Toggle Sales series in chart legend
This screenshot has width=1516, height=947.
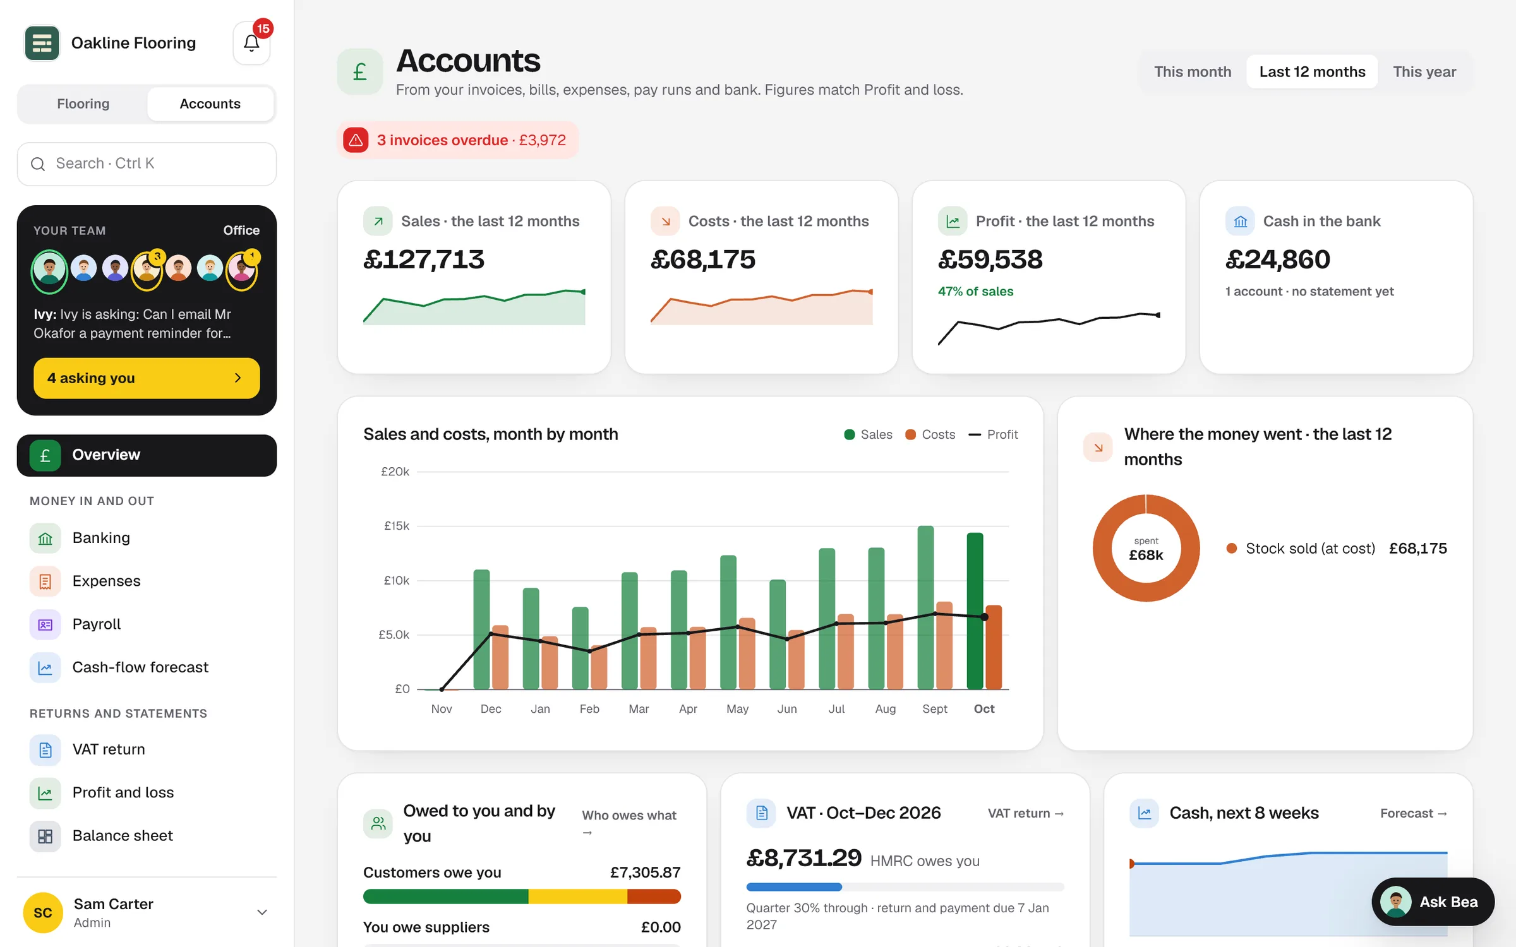(868, 434)
